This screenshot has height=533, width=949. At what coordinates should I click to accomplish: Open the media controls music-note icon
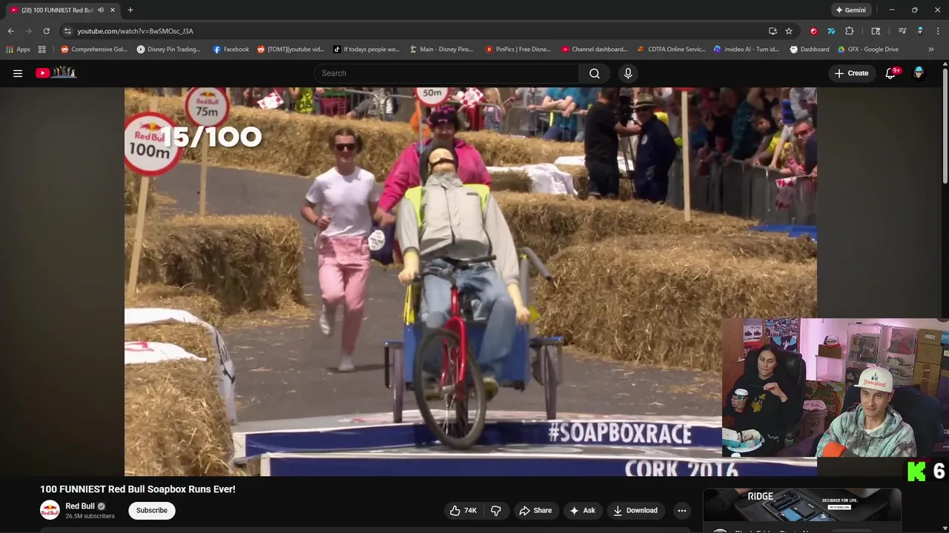coord(902,31)
